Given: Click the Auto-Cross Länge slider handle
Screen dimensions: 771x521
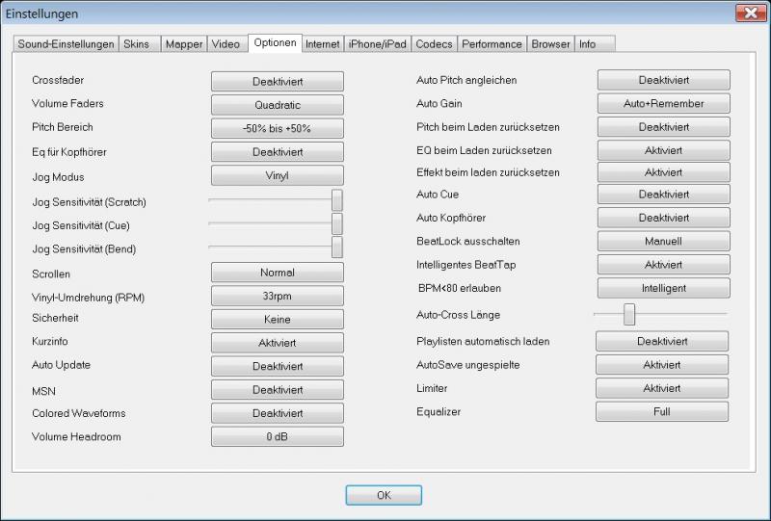Looking at the screenshot, I should pos(629,314).
